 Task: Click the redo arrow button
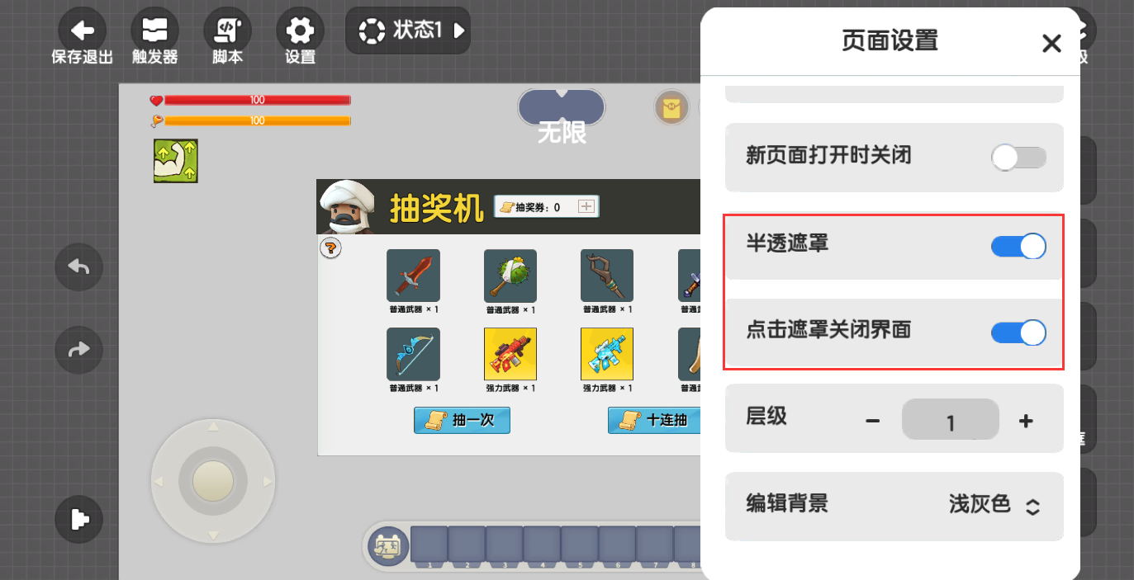(x=78, y=350)
